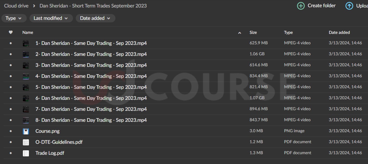
Task: Click the 1.06 GB size cell
Action: (x=257, y=54)
